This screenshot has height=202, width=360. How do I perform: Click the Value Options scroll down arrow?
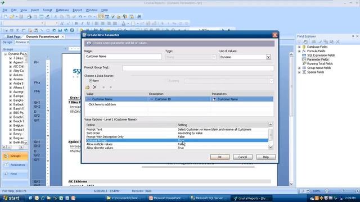271,147
